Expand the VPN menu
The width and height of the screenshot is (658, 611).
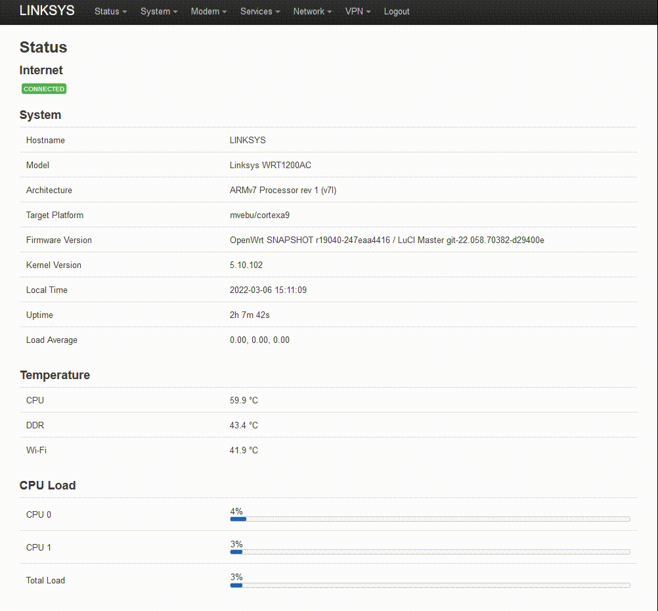pyautogui.click(x=357, y=11)
